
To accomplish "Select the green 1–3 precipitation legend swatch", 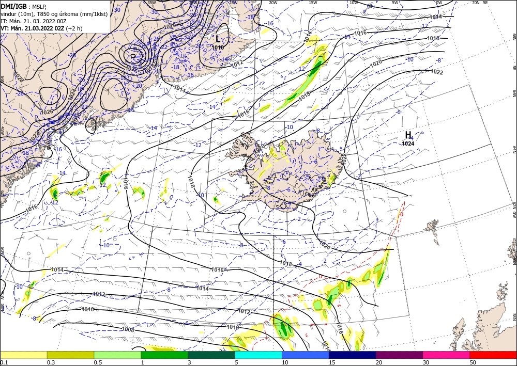I will click(164, 355).
